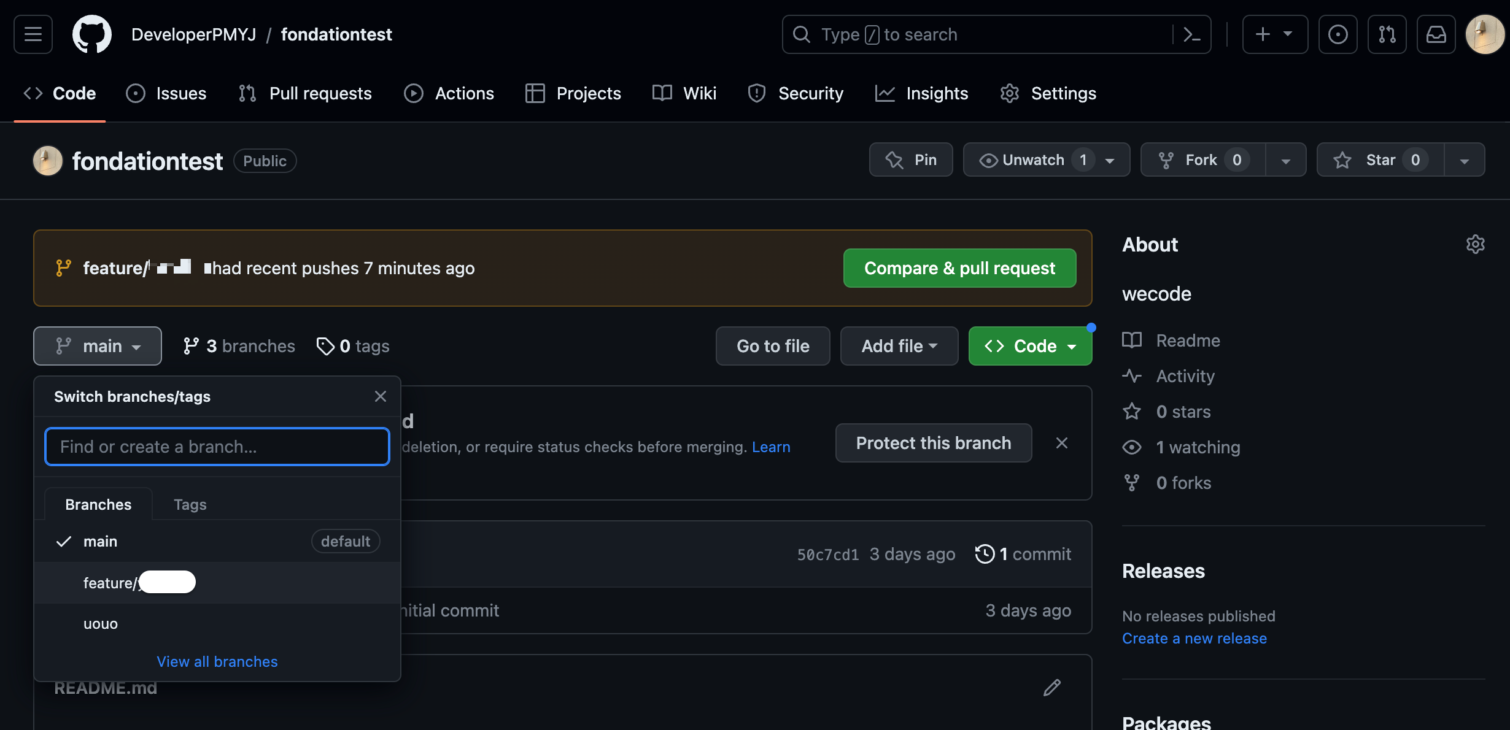Open the Fork options dropdown arrow
This screenshot has width=1510, height=730.
point(1285,160)
